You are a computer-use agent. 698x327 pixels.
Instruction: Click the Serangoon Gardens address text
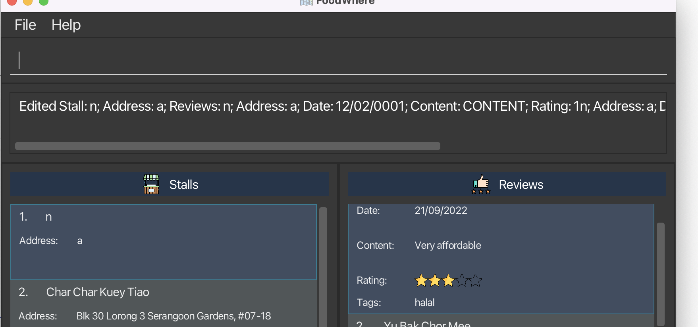click(174, 316)
